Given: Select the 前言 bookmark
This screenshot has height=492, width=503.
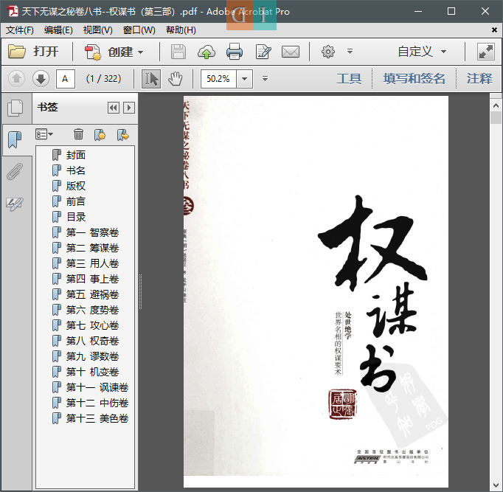Looking at the screenshot, I should [x=76, y=201].
